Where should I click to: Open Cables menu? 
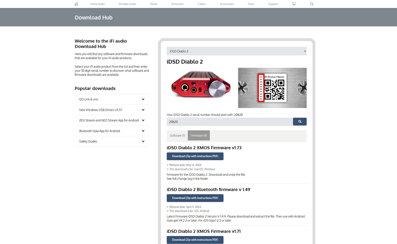(202, 4)
